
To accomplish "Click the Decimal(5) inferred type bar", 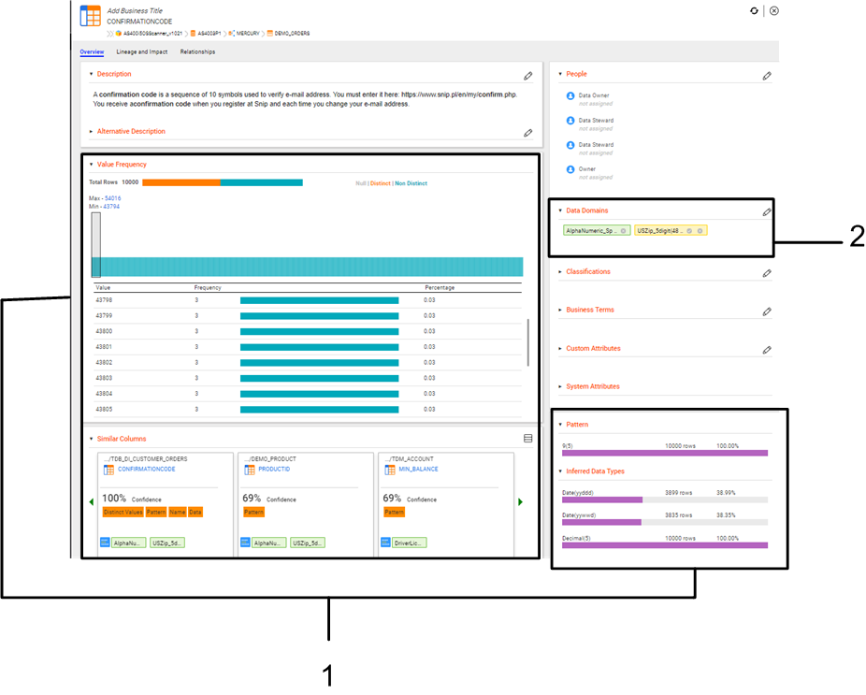I will point(665,545).
